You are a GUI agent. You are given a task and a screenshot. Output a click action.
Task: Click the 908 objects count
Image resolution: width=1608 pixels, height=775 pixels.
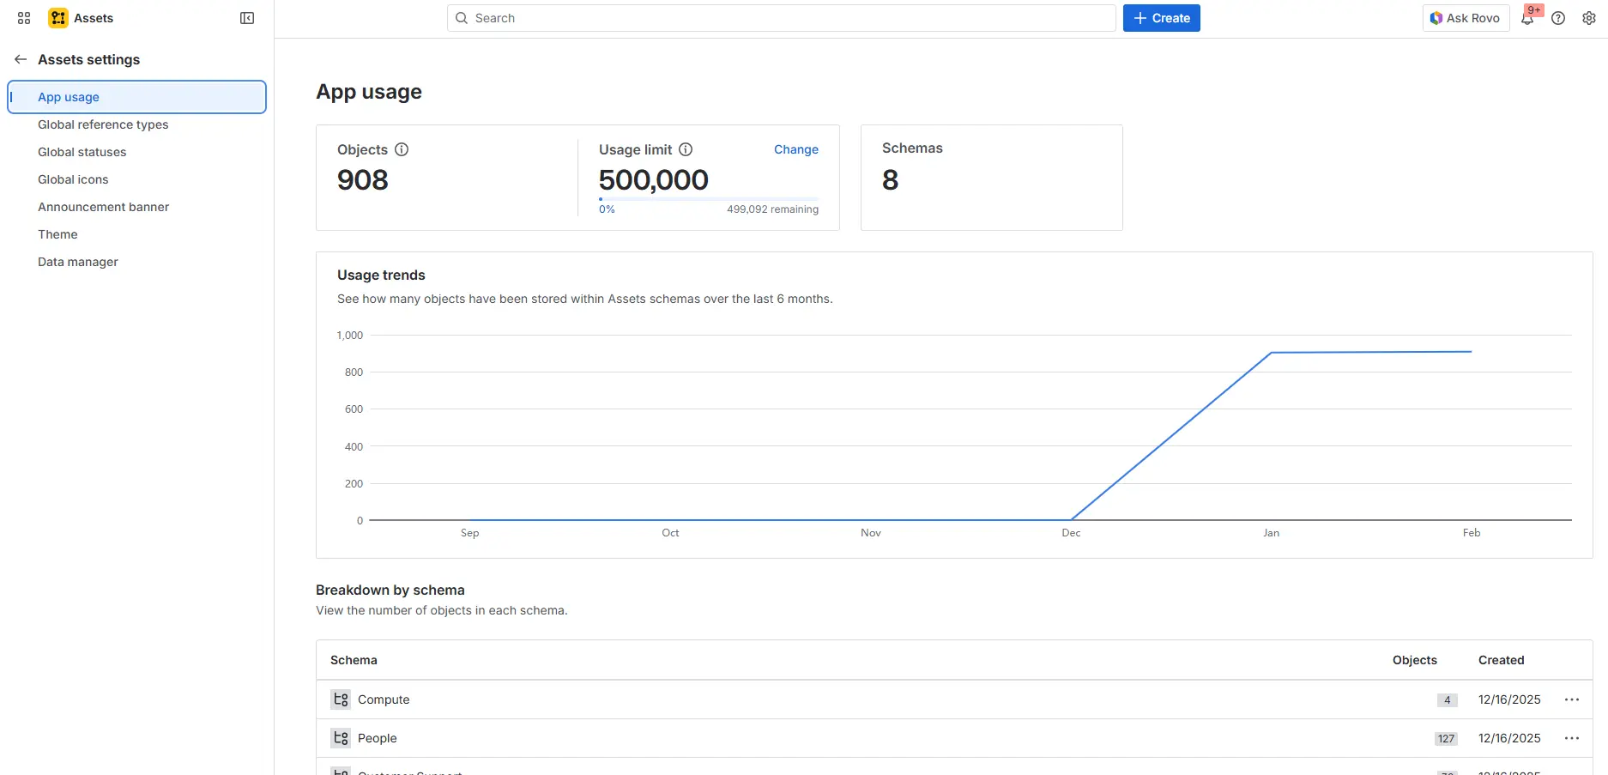(x=363, y=180)
